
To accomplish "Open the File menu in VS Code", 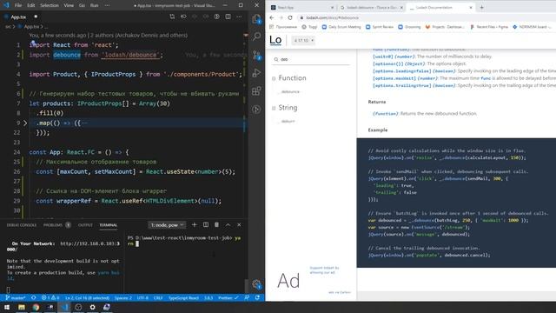I will coord(18,5).
